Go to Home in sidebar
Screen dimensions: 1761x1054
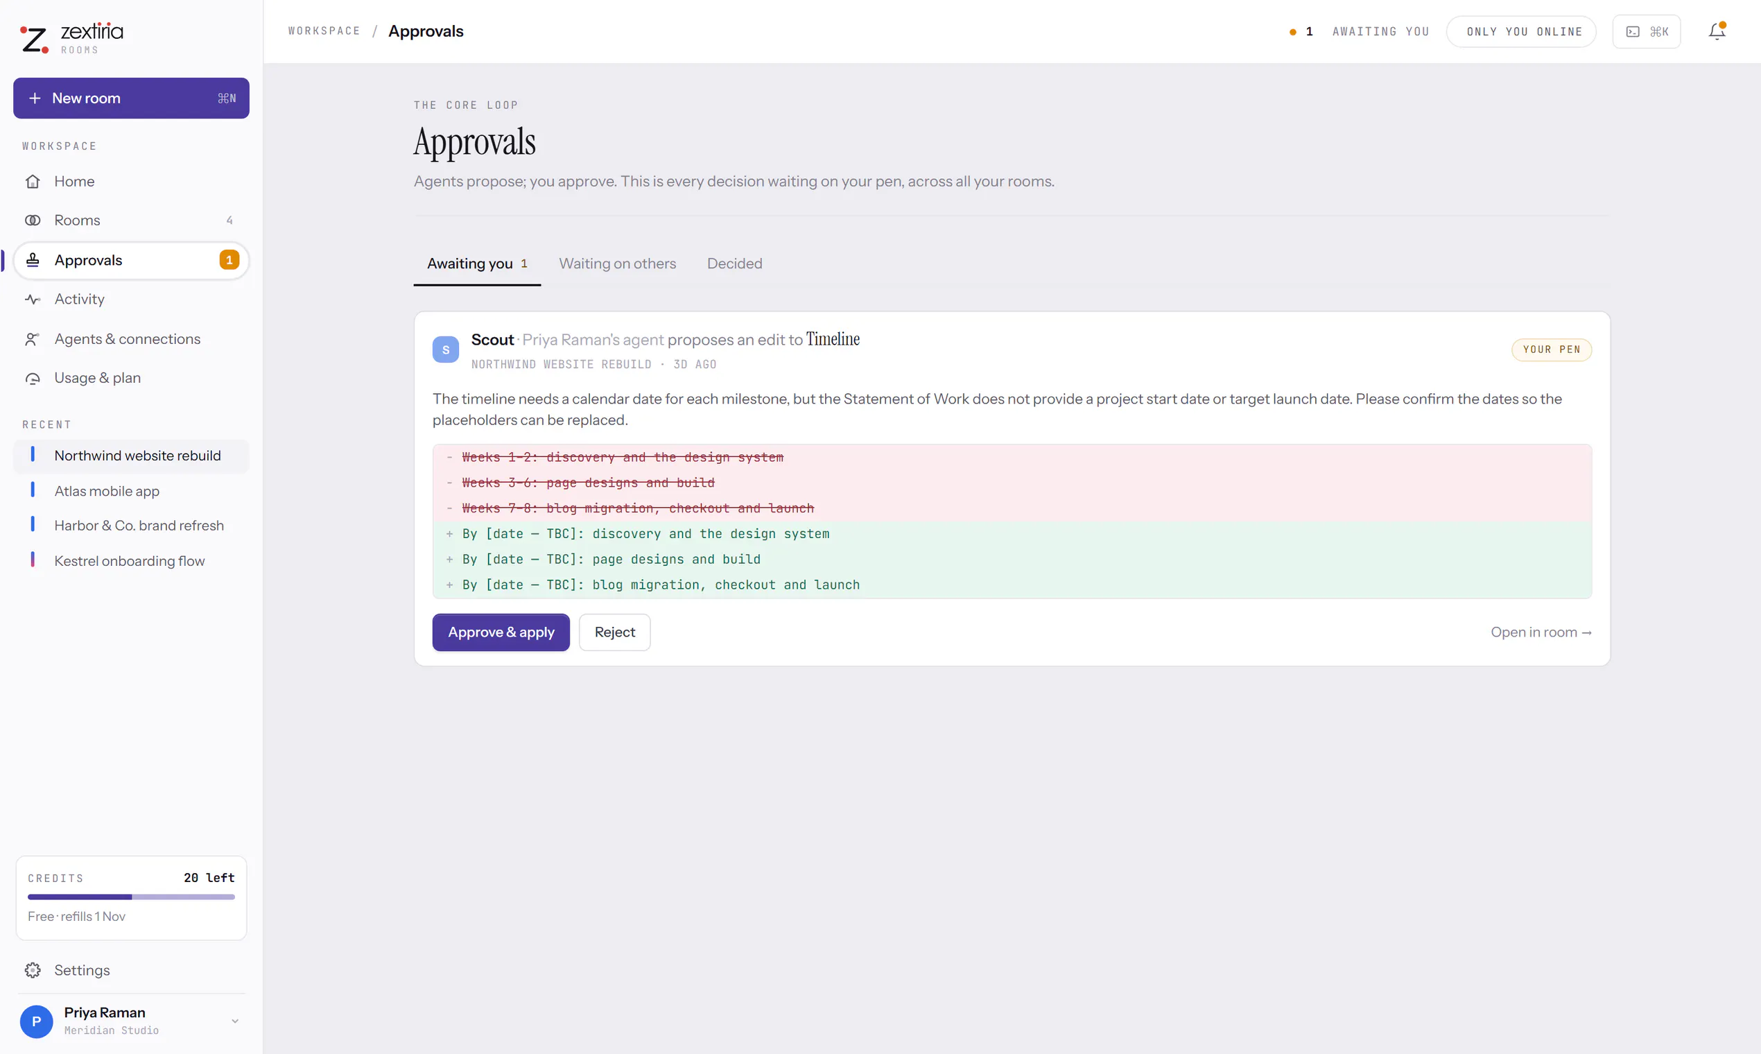coord(131,181)
